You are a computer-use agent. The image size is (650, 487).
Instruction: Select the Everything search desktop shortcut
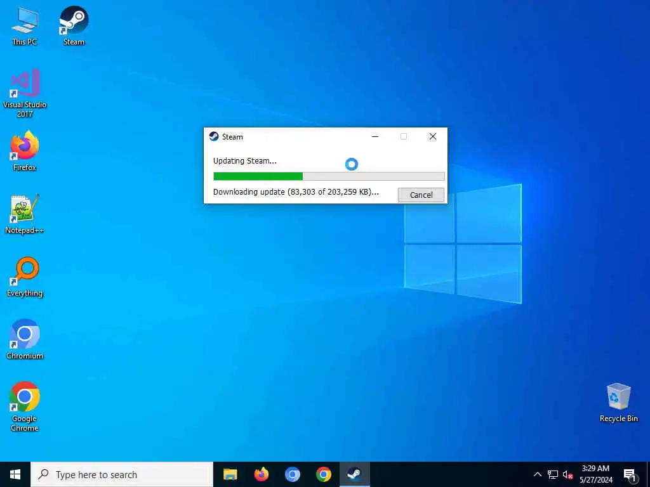point(25,277)
